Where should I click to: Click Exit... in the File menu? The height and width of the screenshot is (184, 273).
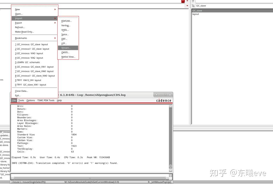(x=17, y=95)
